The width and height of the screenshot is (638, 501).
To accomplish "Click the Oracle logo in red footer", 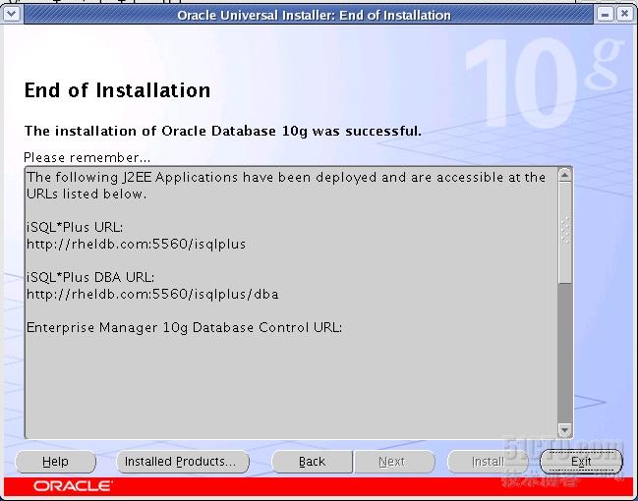I will [73, 486].
